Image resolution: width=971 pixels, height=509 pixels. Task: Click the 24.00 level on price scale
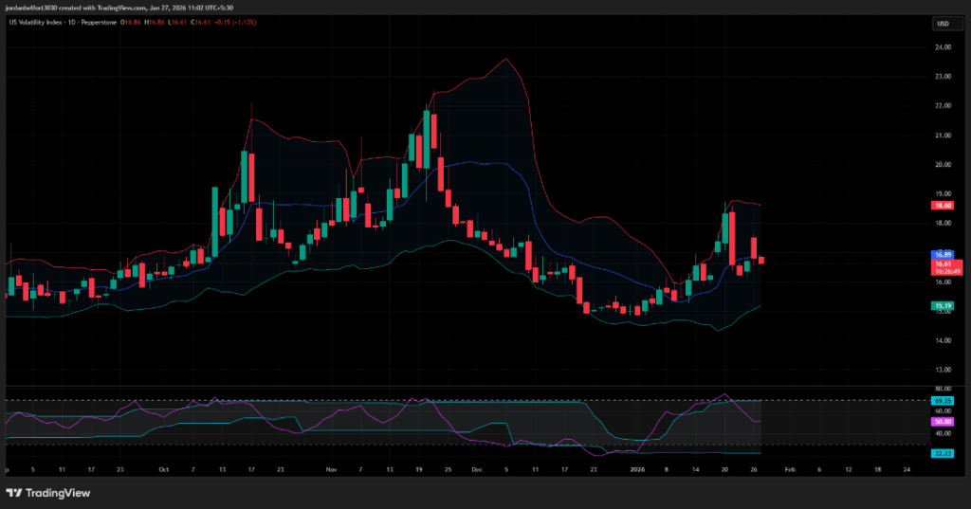pyautogui.click(x=943, y=46)
